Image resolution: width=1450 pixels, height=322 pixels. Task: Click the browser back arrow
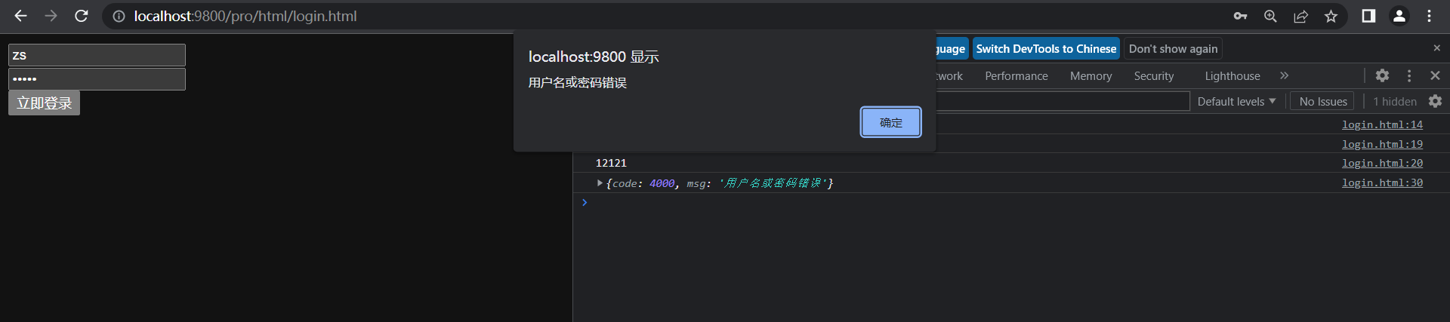pyautogui.click(x=20, y=16)
